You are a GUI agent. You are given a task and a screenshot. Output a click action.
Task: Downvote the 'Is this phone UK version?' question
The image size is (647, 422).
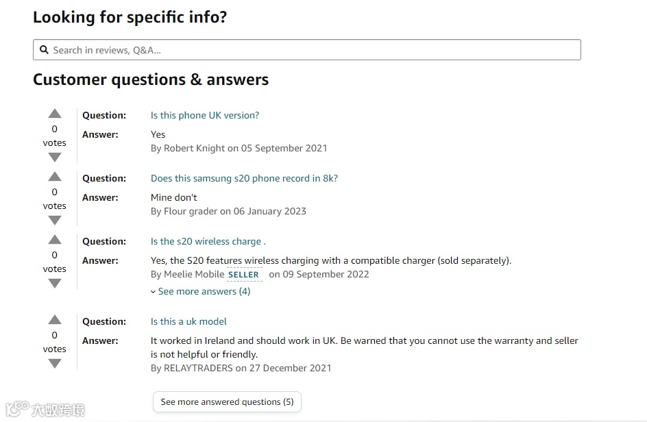click(x=55, y=158)
